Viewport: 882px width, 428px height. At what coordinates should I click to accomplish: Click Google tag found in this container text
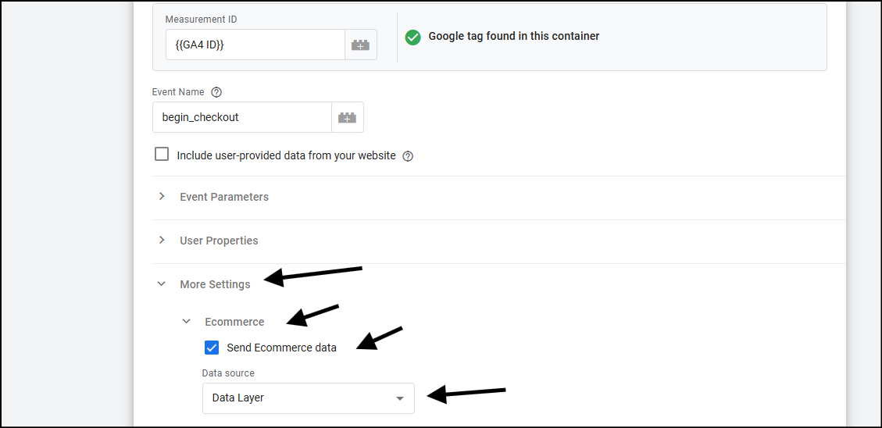click(513, 37)
